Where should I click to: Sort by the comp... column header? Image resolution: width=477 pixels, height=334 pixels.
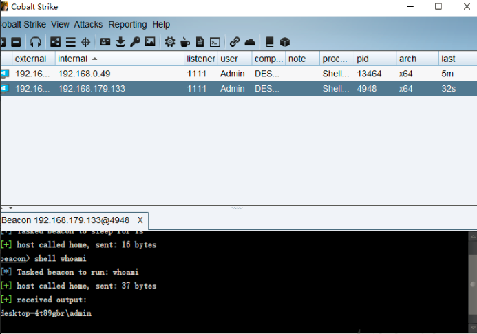tap(268, 59)
